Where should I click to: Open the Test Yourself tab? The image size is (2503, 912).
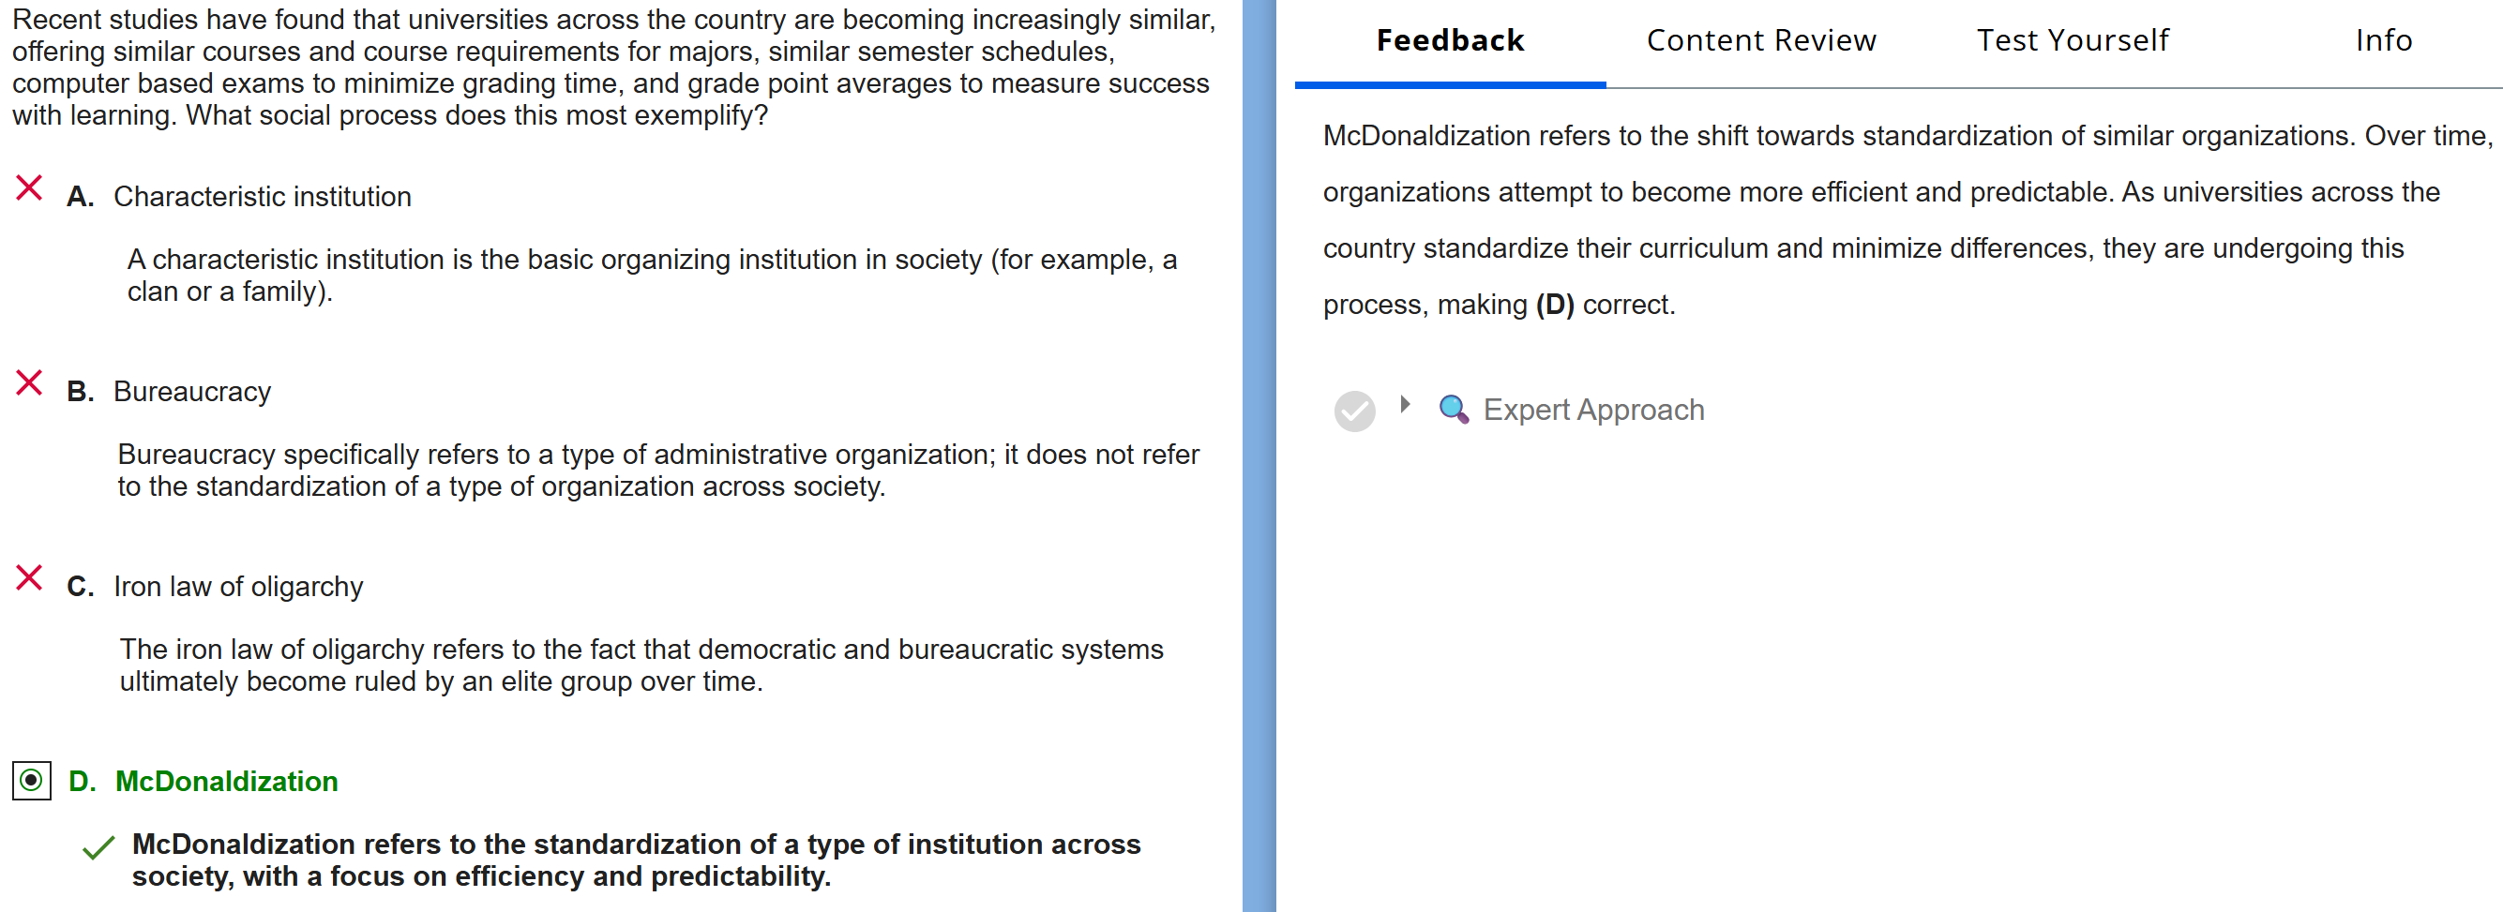point(2072,41)
